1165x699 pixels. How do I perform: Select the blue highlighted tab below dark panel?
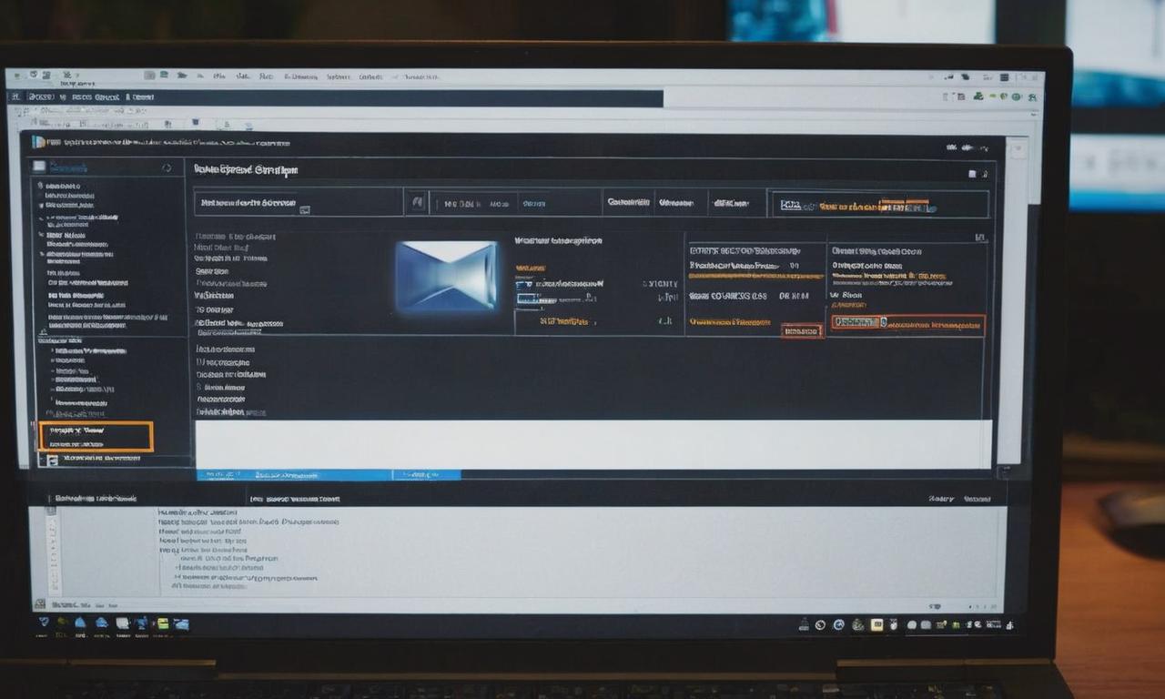tap(294, 474)
